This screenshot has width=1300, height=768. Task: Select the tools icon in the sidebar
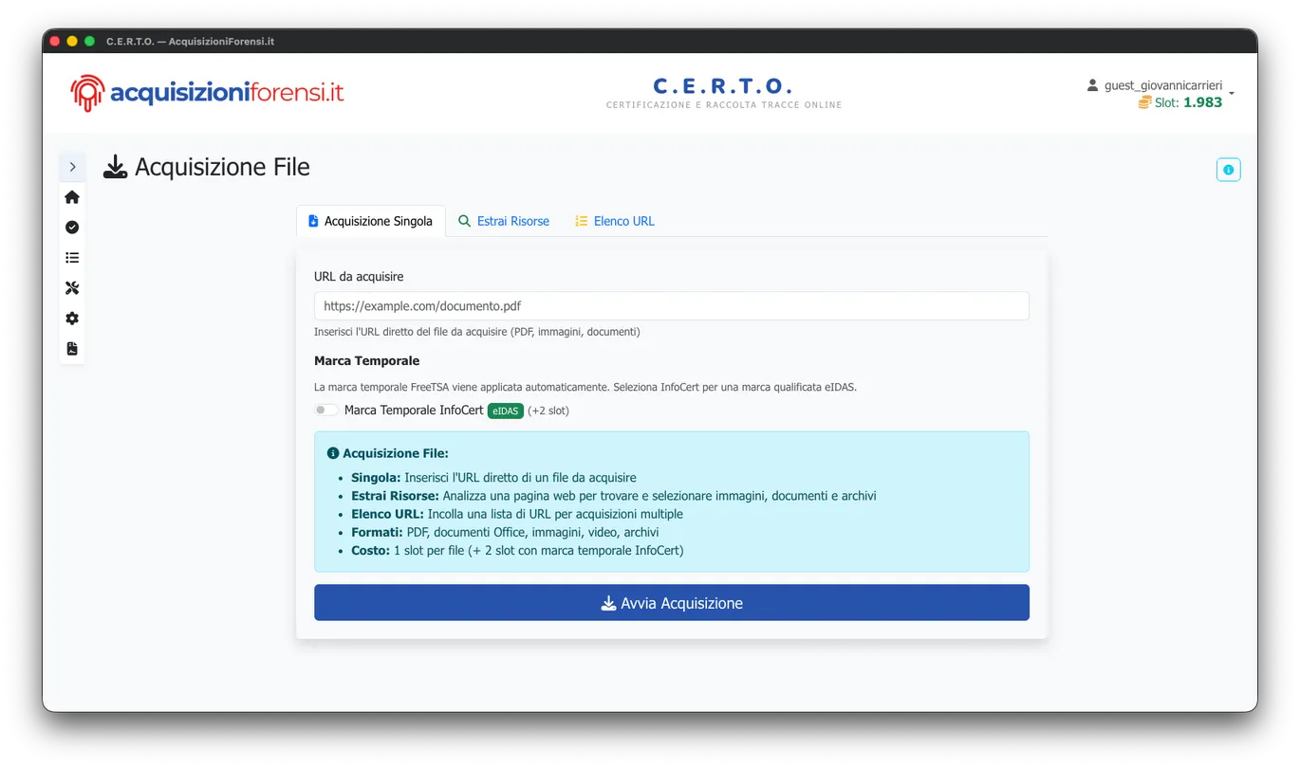coord(71,287)
